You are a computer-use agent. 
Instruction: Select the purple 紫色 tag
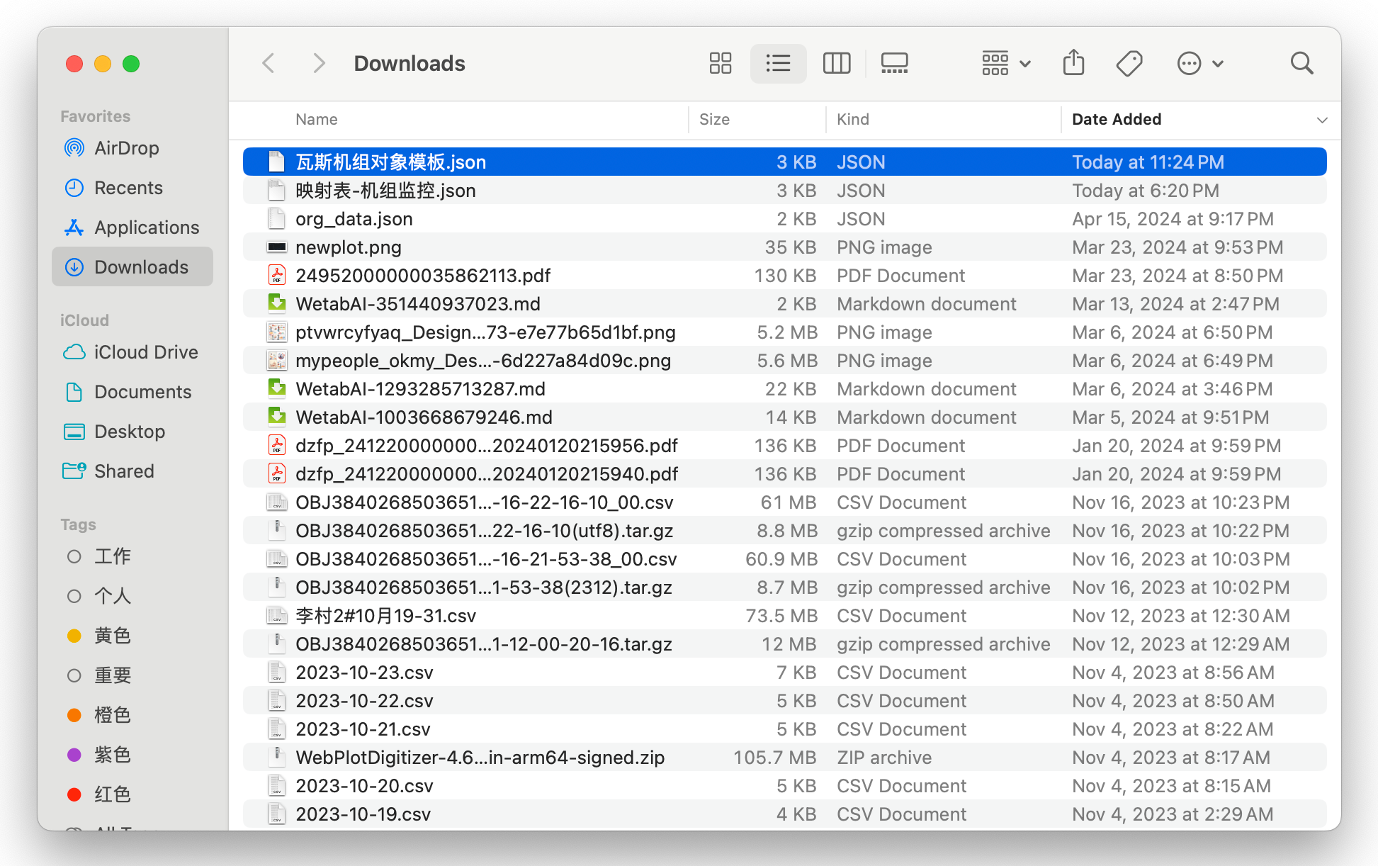click(112, 755)
